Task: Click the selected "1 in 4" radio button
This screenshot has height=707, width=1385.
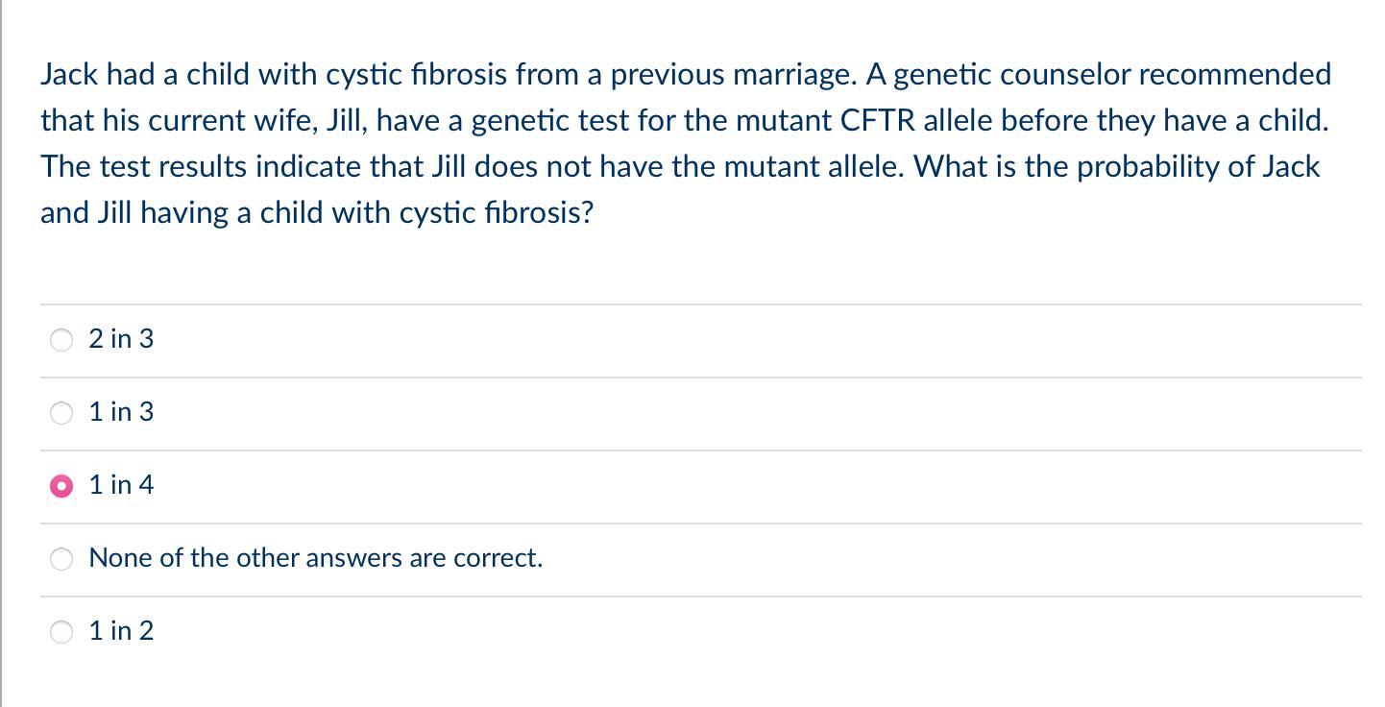Action: (x=61, y=486)
